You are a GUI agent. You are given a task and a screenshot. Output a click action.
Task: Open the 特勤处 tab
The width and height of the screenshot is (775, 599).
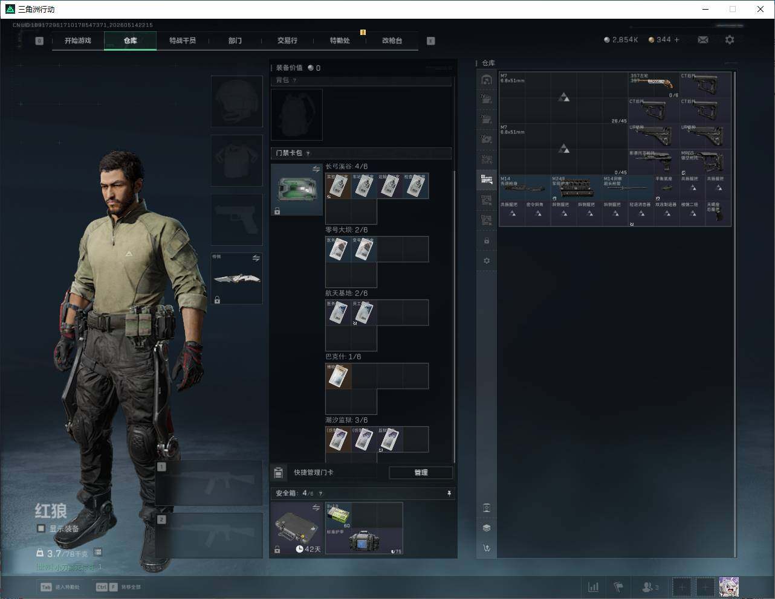[x=340, y=40]
